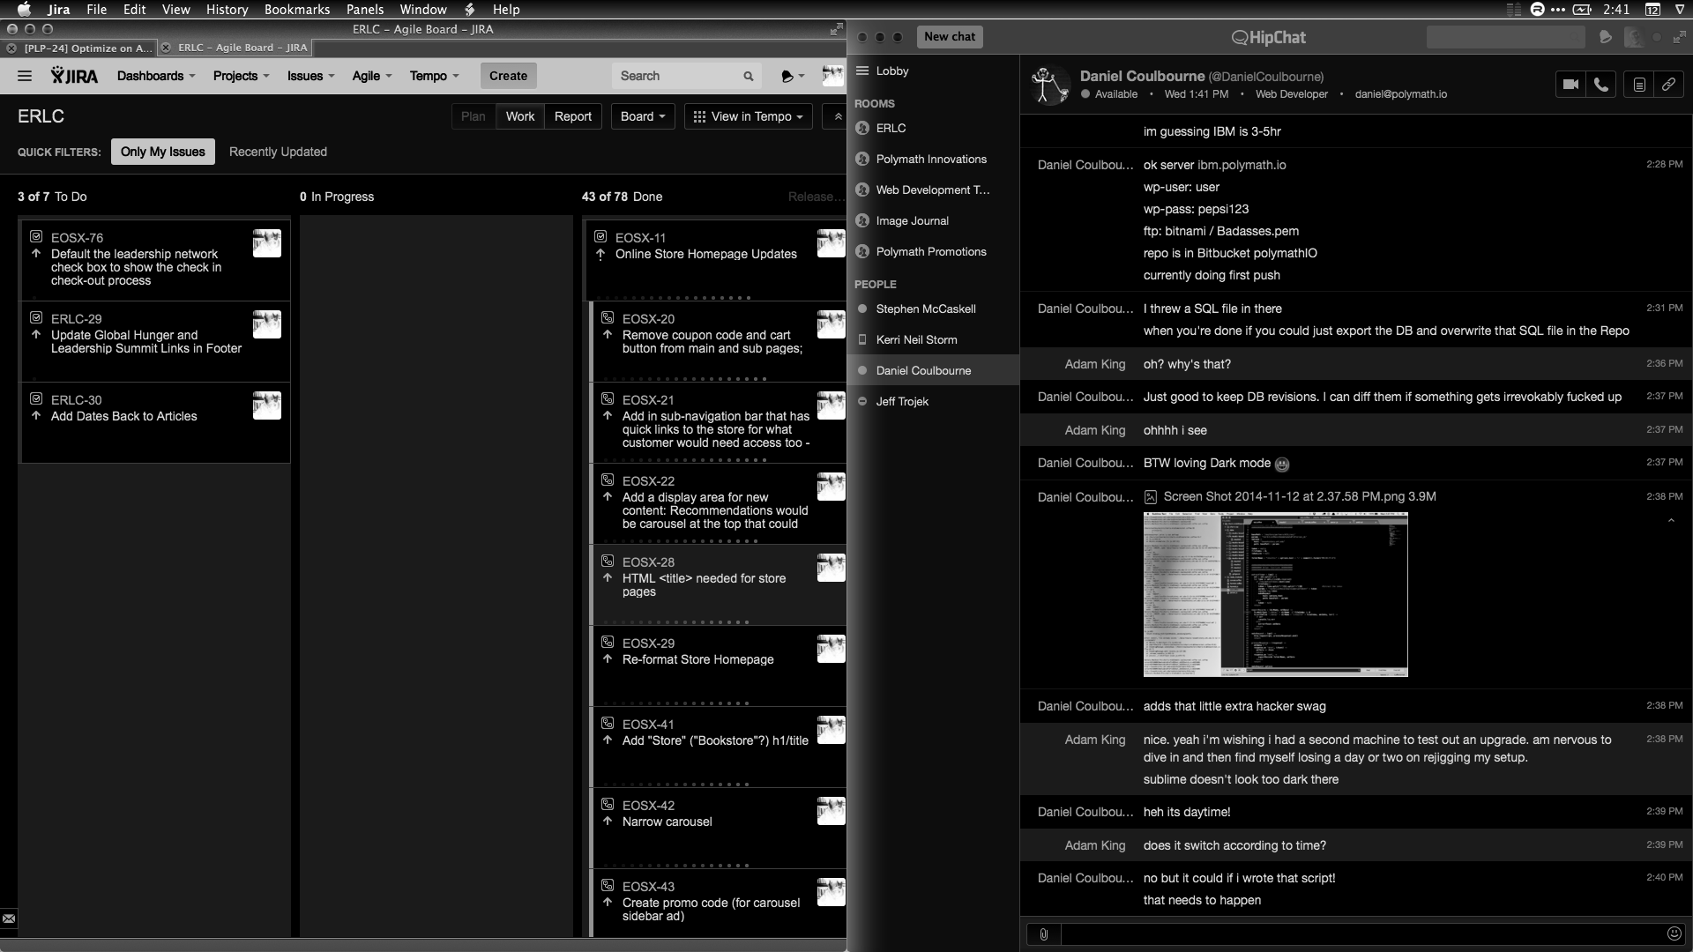Click the New chat button
1693x952 pixels.
tap(950, 37)
